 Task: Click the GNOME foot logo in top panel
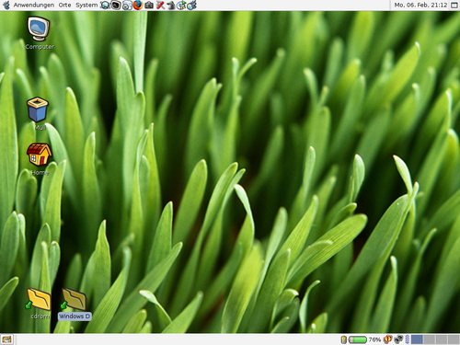pyautogui.click(x=6, y=5)
